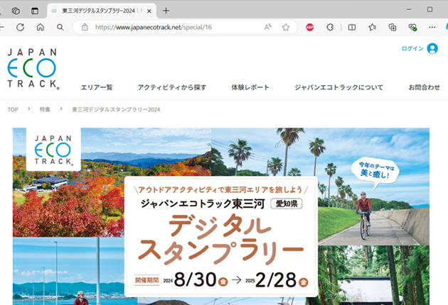Open the settings and more ellipsis menu
This screenshot has height=305, width=448.
pyautogui.click(x=432, y=27)
